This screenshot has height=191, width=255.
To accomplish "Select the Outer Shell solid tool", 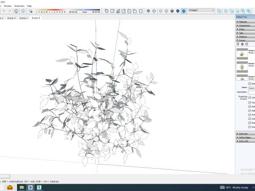I will (x=219, y=11).
